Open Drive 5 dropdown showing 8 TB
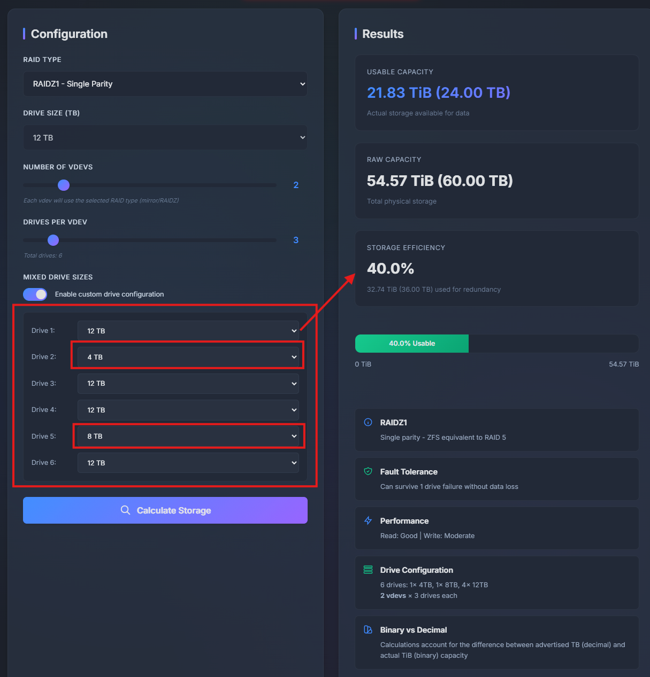This screenshot has height=677, width=650. [x=188, y=436]
